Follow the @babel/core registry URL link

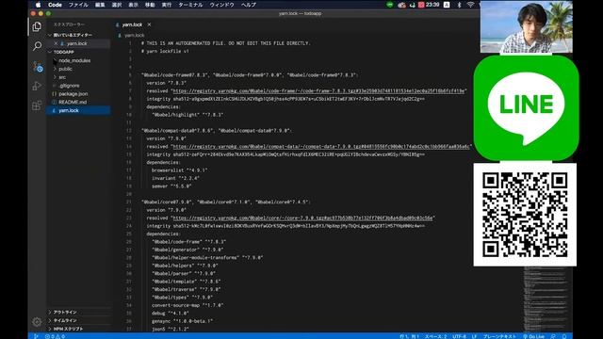(x=302, y=218)
